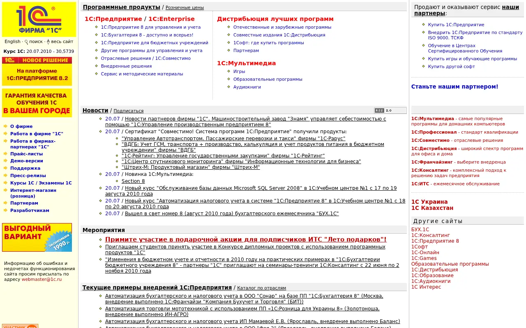Open Купить игры и обучающие программы
526x328 pixels.
click(473, 59)
